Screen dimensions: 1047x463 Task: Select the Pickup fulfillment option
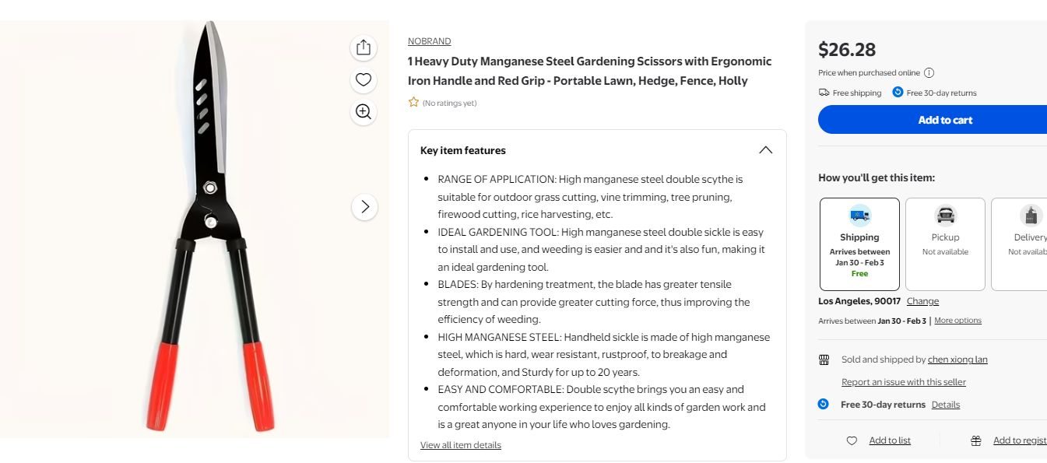pos(945,244)
